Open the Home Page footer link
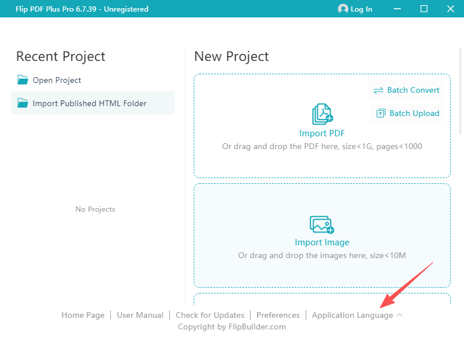464x348 pixels. (x=83, y=315)
